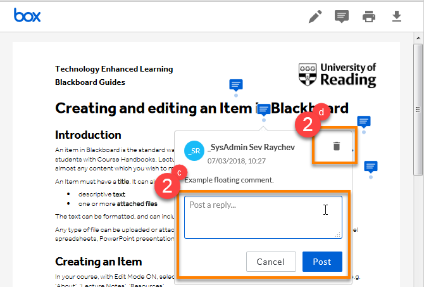Viewport: 424px width, 287px height.
Task: Open the comment marker right of the timestamp
Action: (371, 167)
